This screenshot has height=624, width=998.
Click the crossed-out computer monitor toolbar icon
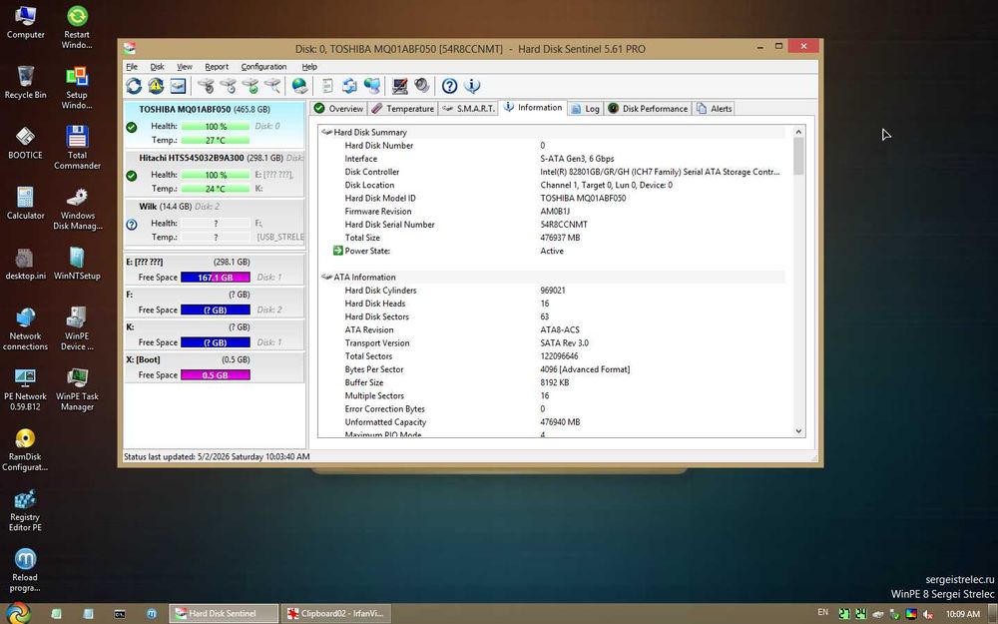(400, 86)
